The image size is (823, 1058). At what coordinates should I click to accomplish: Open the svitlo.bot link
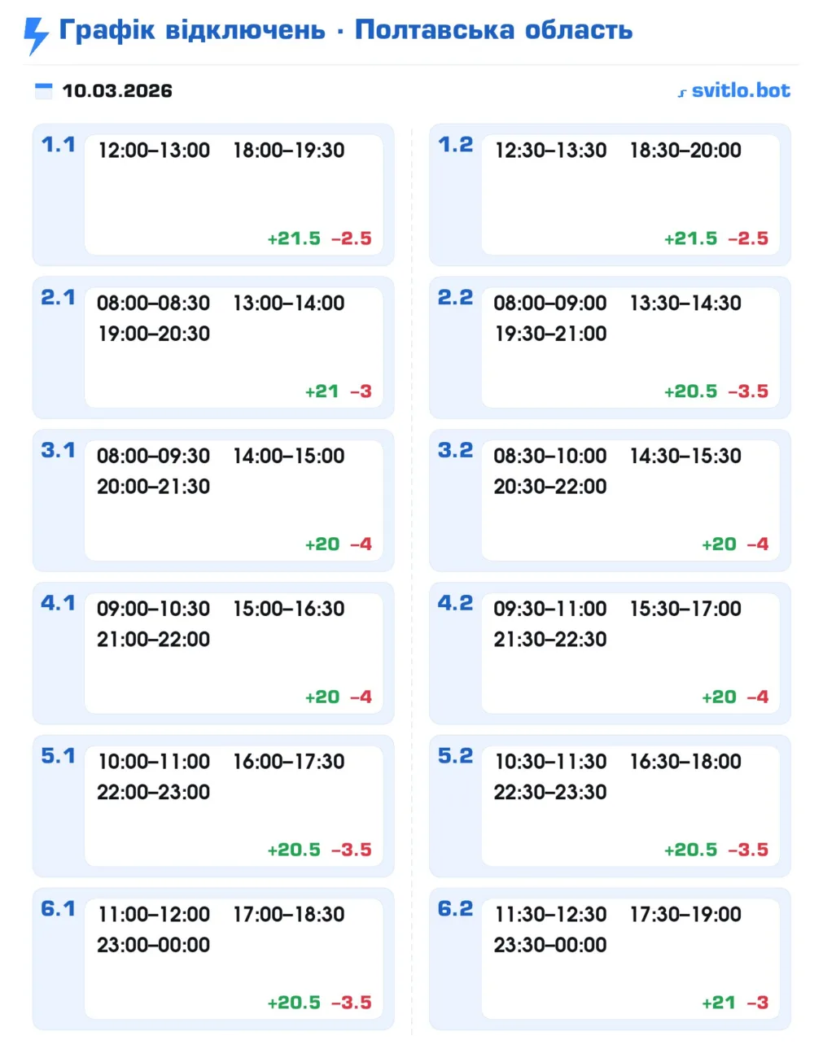tap(740, 90)
